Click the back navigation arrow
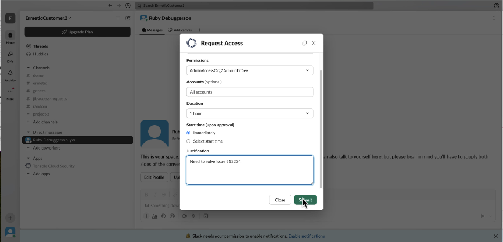 pos(110,5)
